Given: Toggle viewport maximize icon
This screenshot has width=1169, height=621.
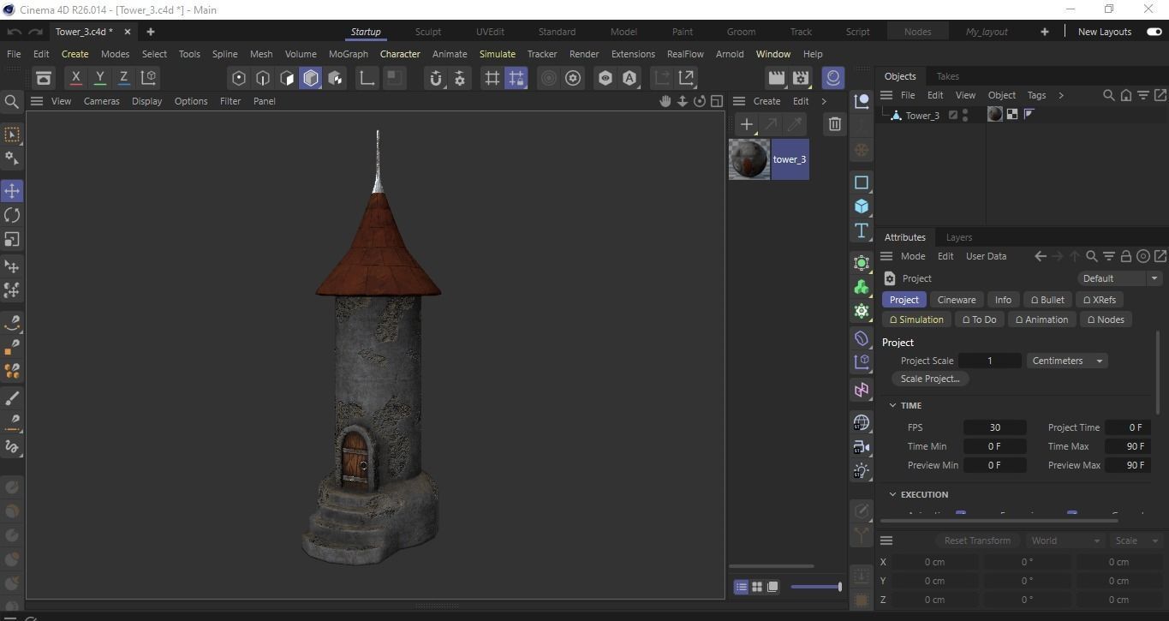Looking at the screenshot, I should [x=717, y=101].
